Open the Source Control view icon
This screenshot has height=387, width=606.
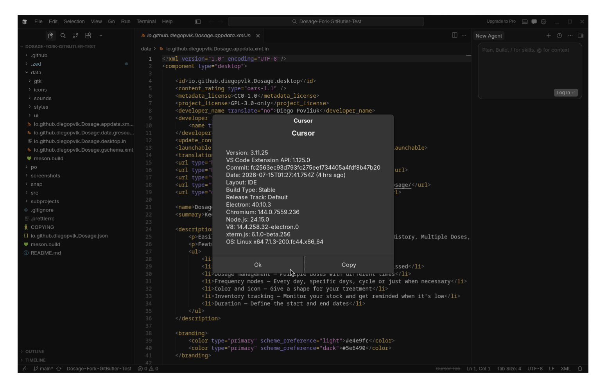point(75,36)
